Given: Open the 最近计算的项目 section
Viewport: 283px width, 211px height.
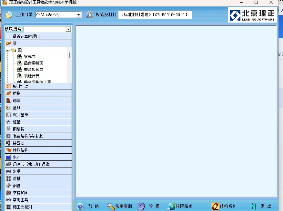Looking at the screenshot, I should (38, 36).
